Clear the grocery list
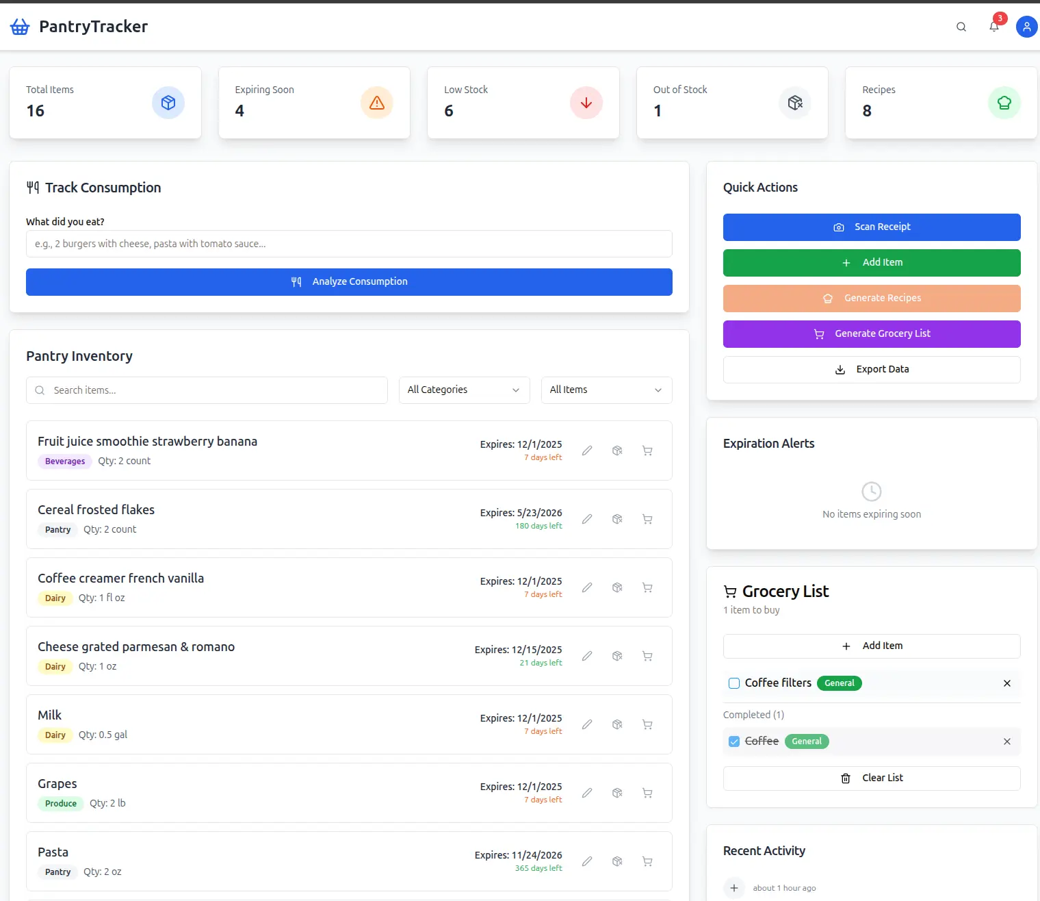1040x901 pixels. click(x=871, y=778)
